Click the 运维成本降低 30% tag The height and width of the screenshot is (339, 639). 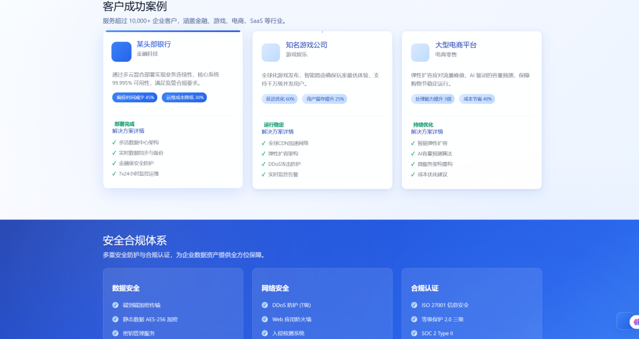[184, 98]
